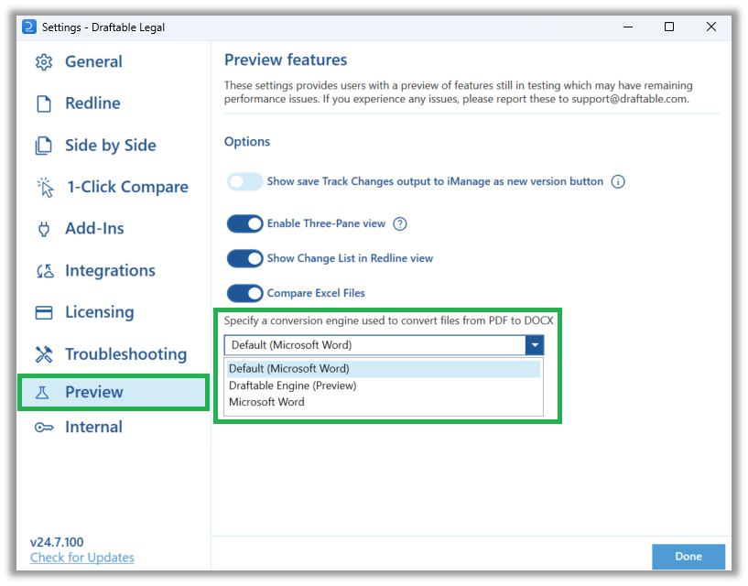Click the Internal key icon
Image resolution: width=748 pixels, height=586 pixels.
[x=44, y=427]
